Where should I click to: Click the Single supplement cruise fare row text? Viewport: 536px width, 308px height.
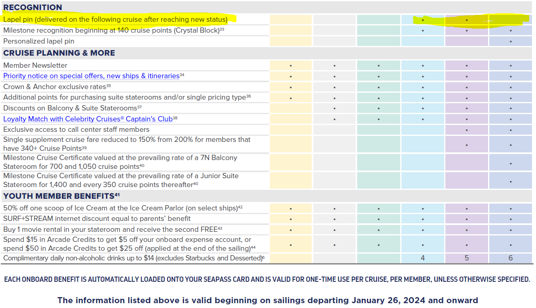coord(127,144)
